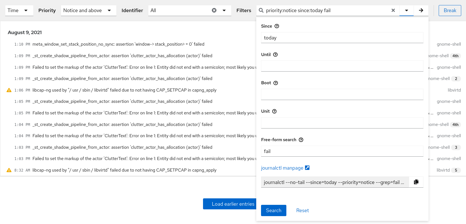
Task: Open the Boot field help icon
Action: [276, 83]
